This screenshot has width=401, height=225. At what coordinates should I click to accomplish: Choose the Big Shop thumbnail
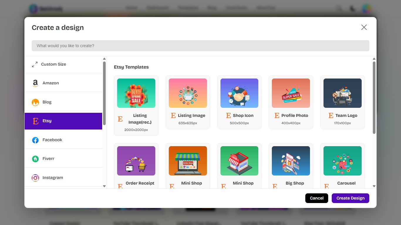coord(291,161)
